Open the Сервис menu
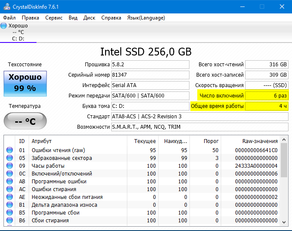This screenshot has height=231, width=292. (x=54, y=18)
